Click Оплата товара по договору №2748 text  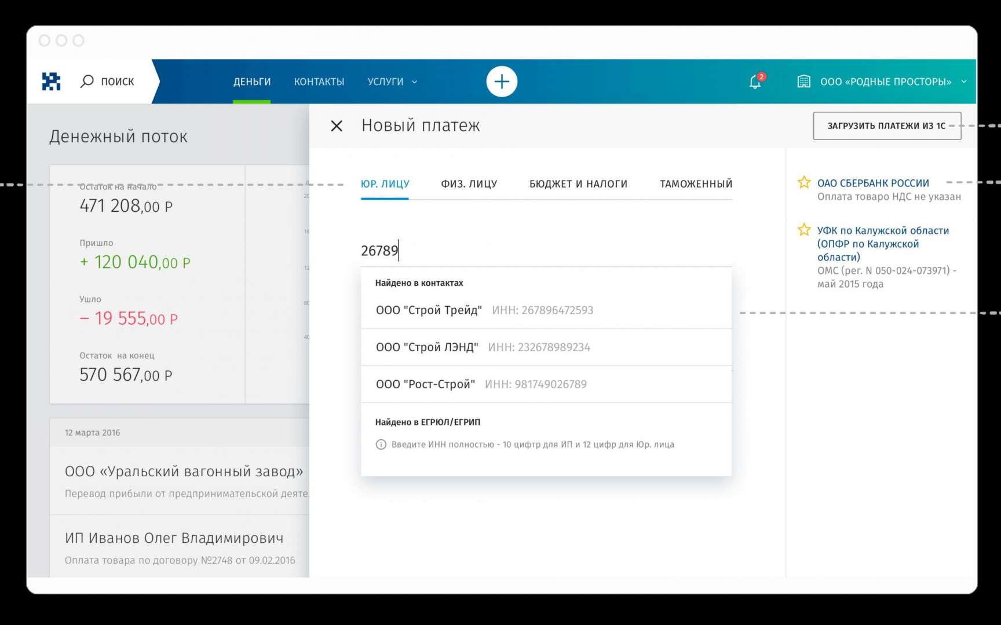[x=180, y=560]
